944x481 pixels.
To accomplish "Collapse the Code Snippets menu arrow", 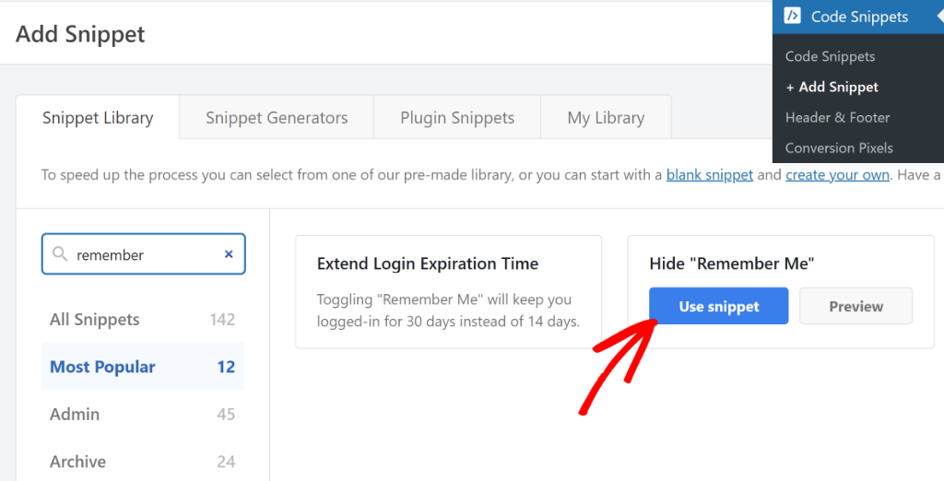I will pyautogui.click(x=938, y=16).
